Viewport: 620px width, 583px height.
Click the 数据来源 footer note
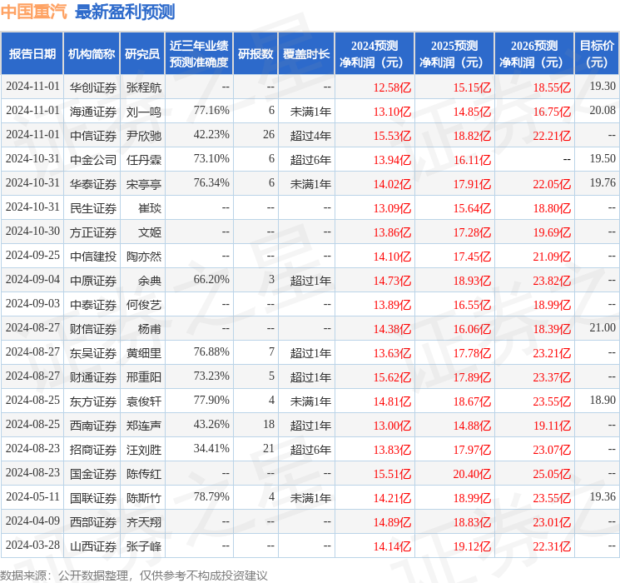(x=134, y=575)
